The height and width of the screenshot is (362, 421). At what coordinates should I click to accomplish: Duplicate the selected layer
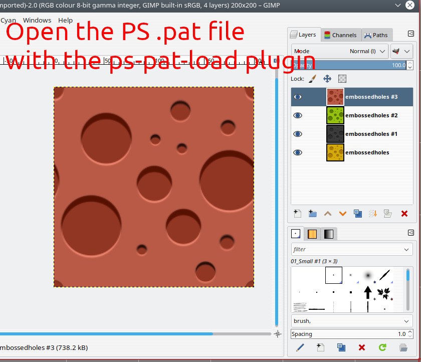(358, 214)
